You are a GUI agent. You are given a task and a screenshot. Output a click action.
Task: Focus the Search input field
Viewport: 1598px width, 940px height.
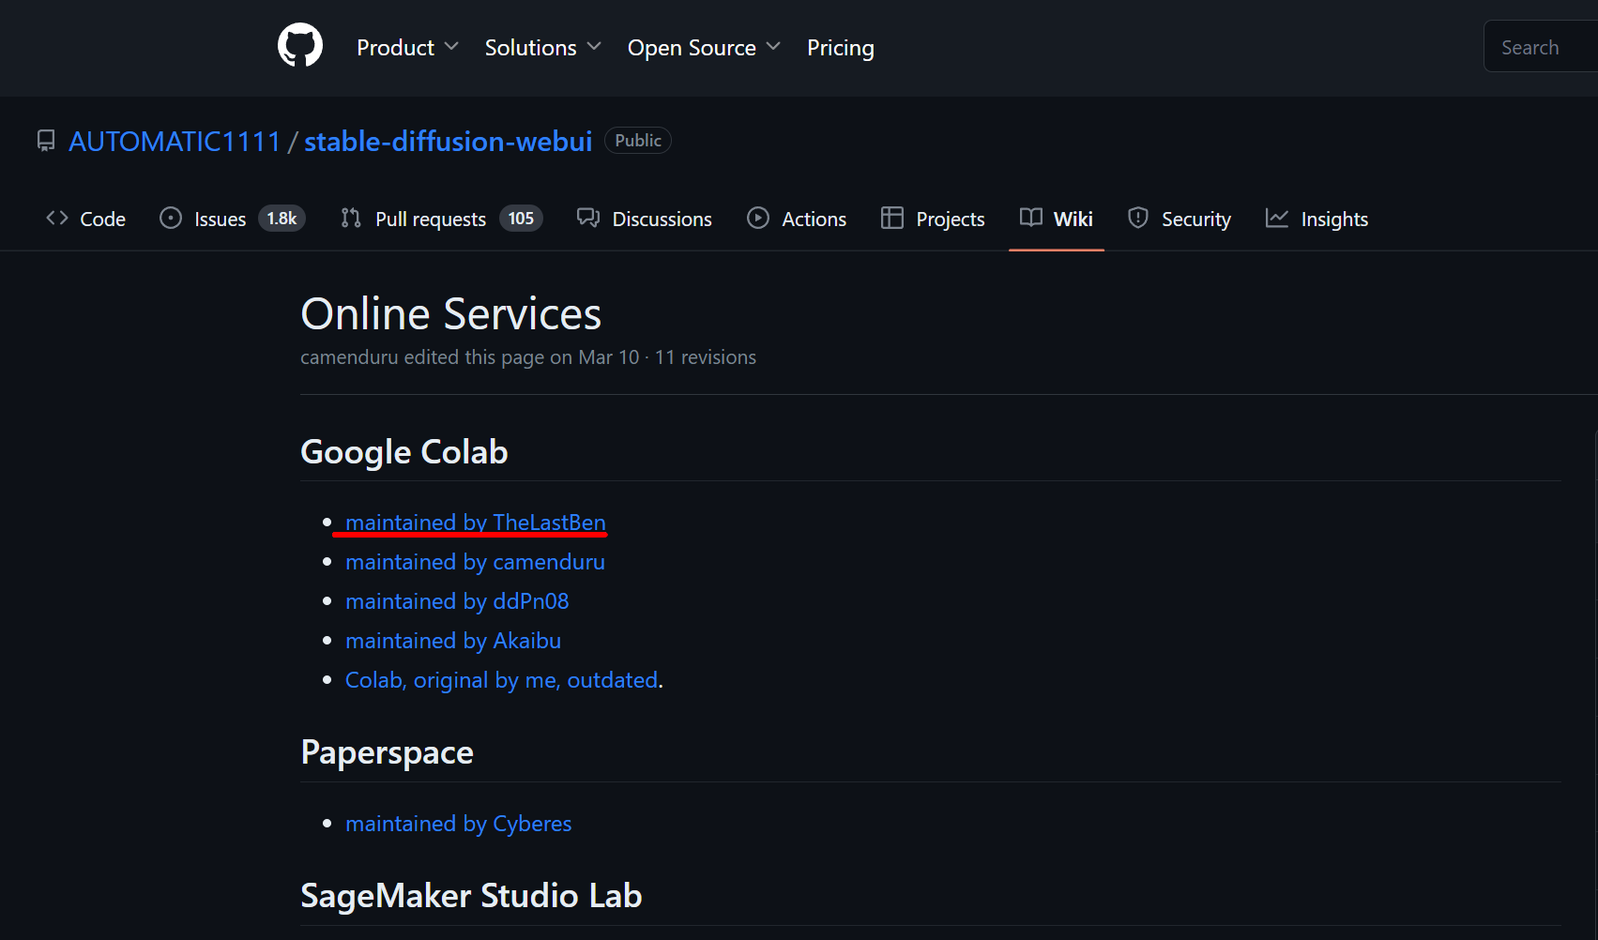coord(1541,47)
